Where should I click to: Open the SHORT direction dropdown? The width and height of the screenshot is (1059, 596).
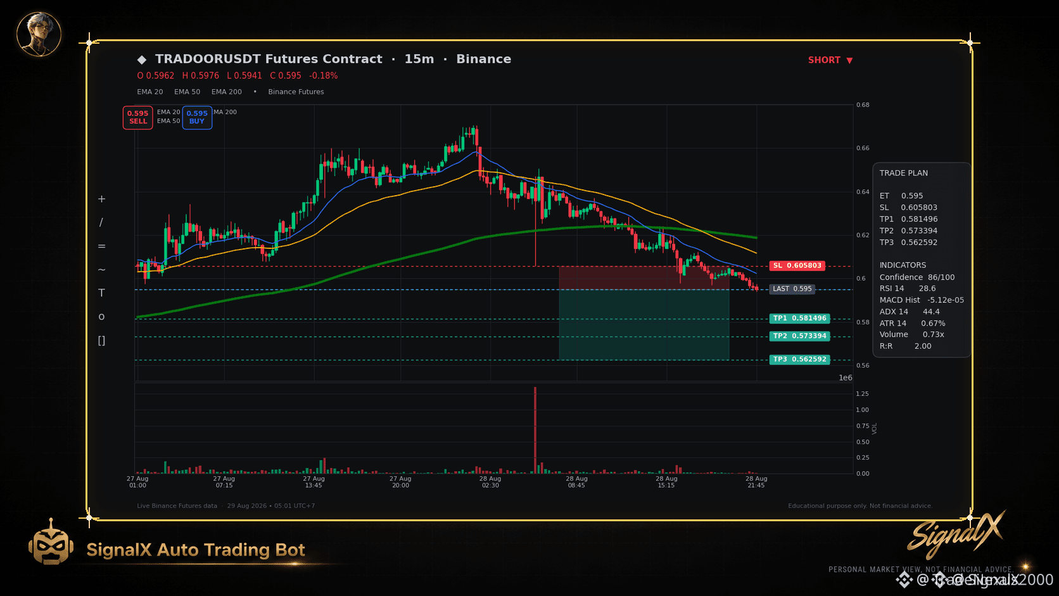pos(830,60)
